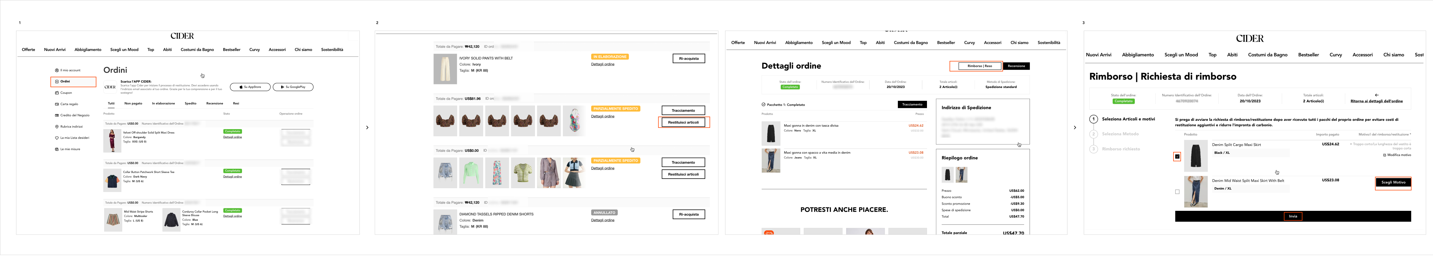
Task: Click Ri-acquista for Diamond Tassels Denim Shorts
Action: click(x=689, y=214)
